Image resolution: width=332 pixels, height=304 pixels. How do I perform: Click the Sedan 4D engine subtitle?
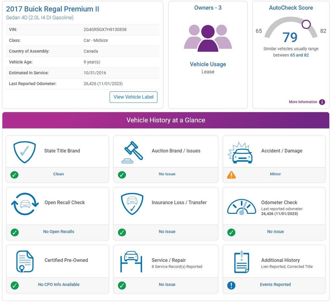40,18
